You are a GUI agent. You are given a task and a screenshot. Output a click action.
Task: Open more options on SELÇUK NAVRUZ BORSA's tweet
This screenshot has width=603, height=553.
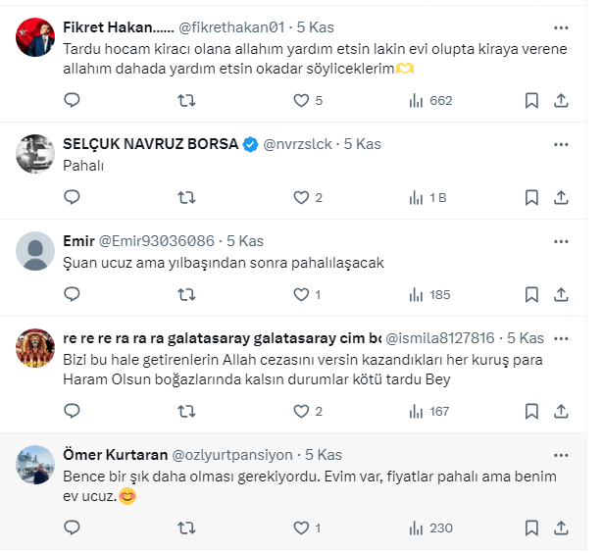tap(561, 144)
